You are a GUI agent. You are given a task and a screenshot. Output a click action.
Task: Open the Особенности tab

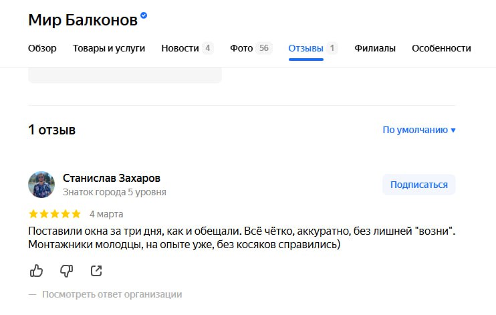pyautogui.click(x=441, y=48)
